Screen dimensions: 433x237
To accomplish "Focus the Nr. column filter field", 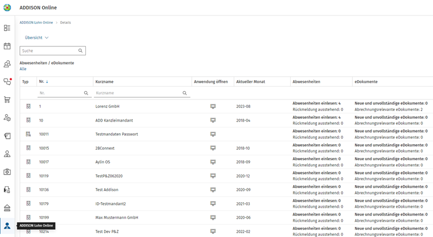I will (x=65, y=93).
